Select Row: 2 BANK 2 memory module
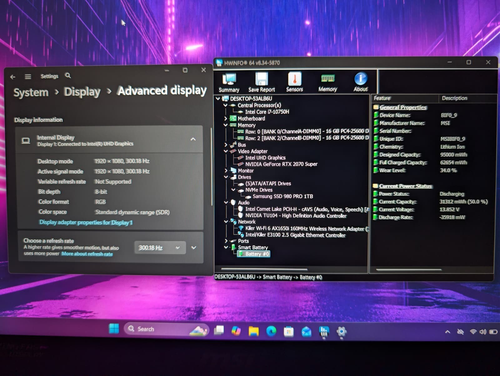This screenshot has height=376, width=500. coord(307,138)
